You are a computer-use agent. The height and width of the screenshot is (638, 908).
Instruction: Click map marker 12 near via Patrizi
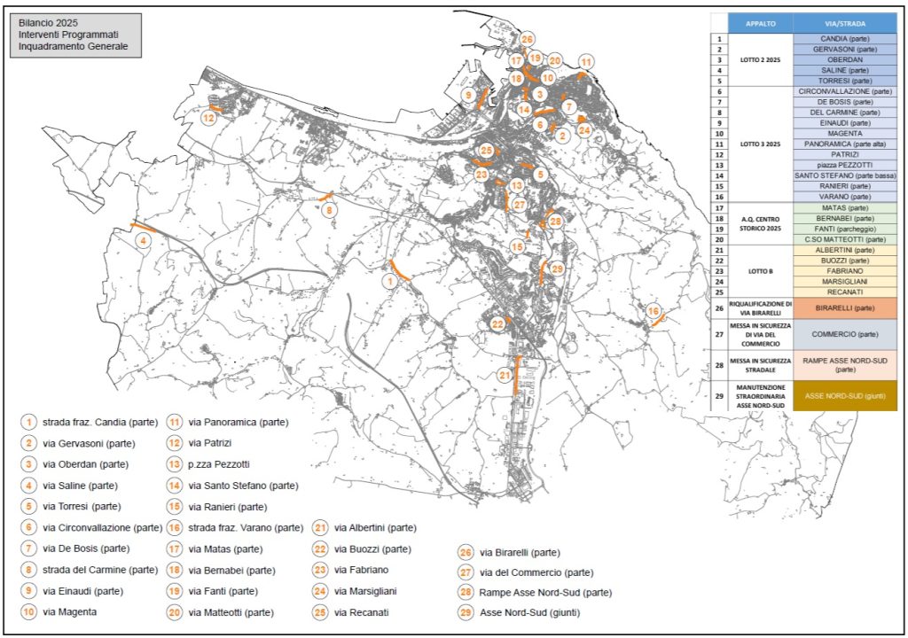point(209,118)
